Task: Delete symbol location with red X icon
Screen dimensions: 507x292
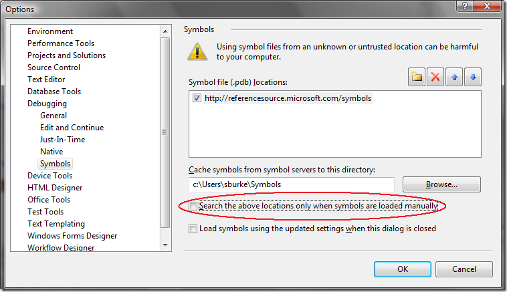Action: tap(435, 77)
